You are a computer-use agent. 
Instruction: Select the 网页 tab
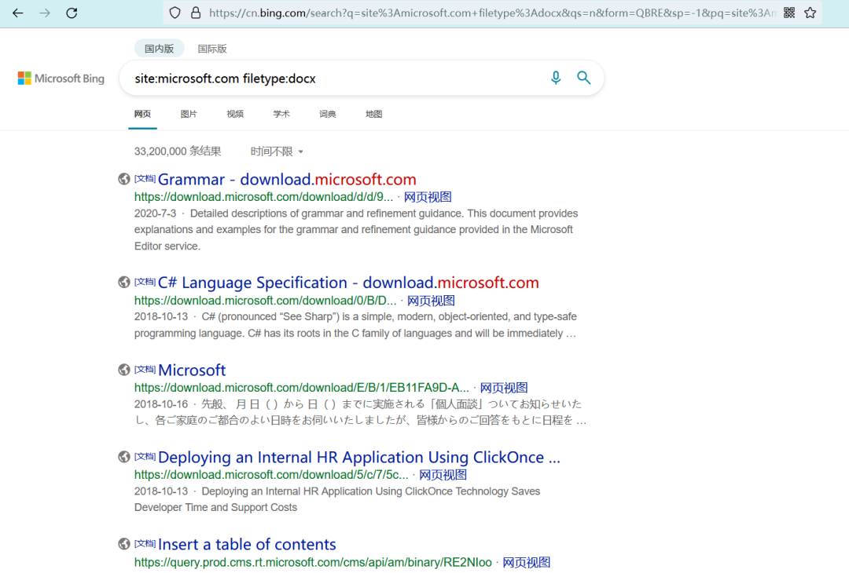click(142, 114)
